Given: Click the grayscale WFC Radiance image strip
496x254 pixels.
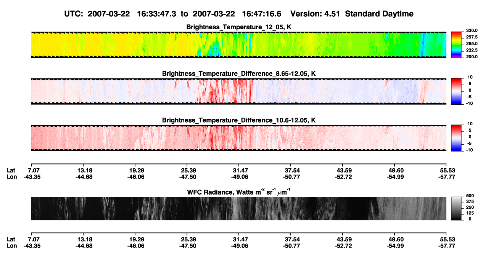Looking at the screenshot, I should tap(238, 208).
